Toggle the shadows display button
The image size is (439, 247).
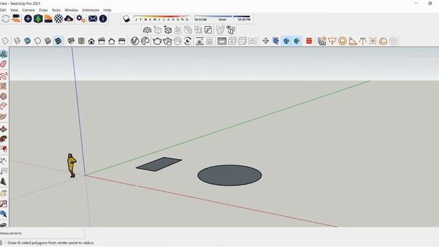click(x=126, y=19)
